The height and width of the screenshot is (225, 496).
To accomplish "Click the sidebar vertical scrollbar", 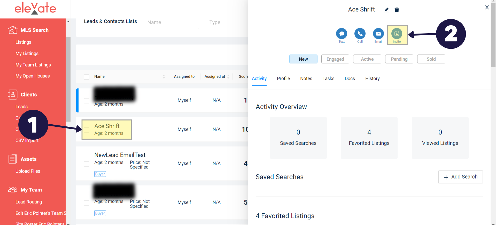I will point(68,79).
